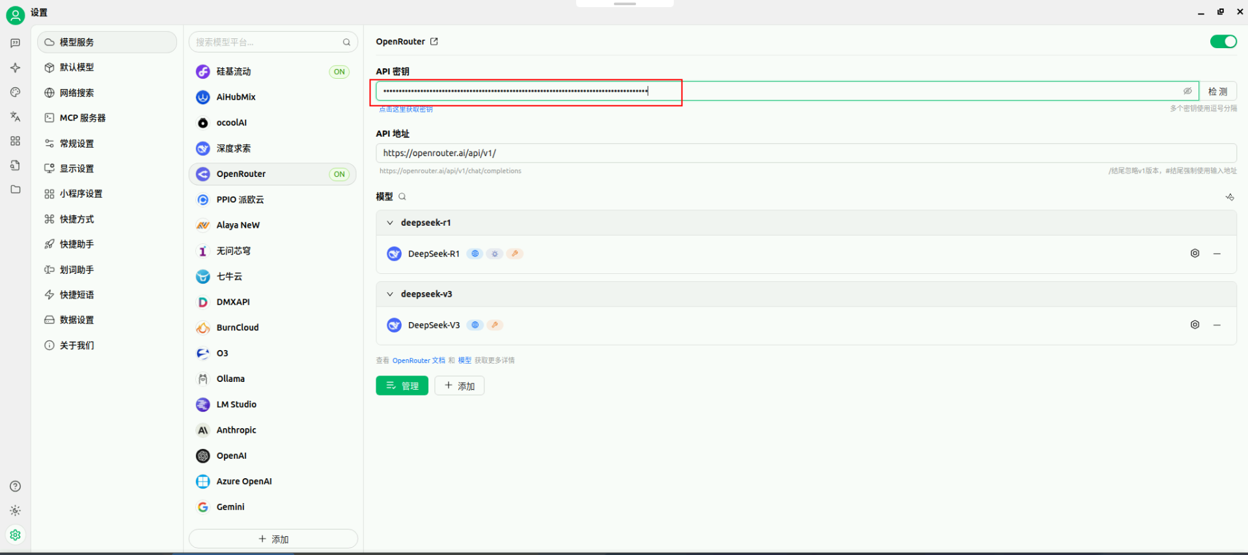The width and height of the screenshot is (1248, 555).
Task: Follow the 点击这里获取密钥 link
Action: point(406,109)
